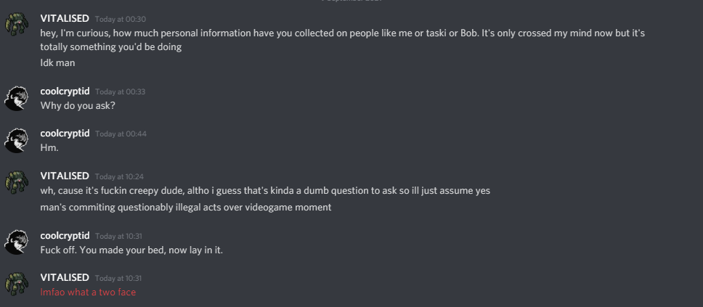Open the coolcryptid username posted at 00:33
The image size is (703, 307).
[x=65, y=91]
